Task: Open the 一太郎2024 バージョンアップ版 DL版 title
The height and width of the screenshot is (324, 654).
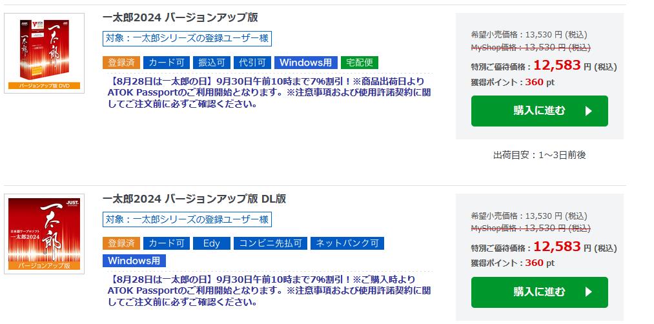Action: 194,198
